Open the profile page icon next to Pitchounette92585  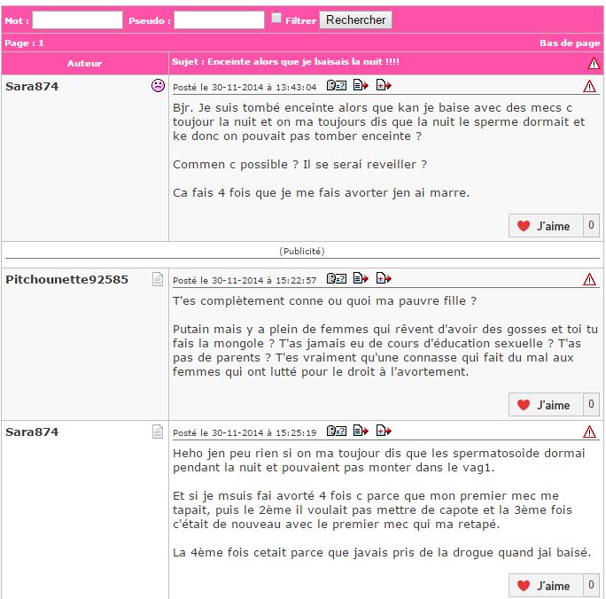158,279
